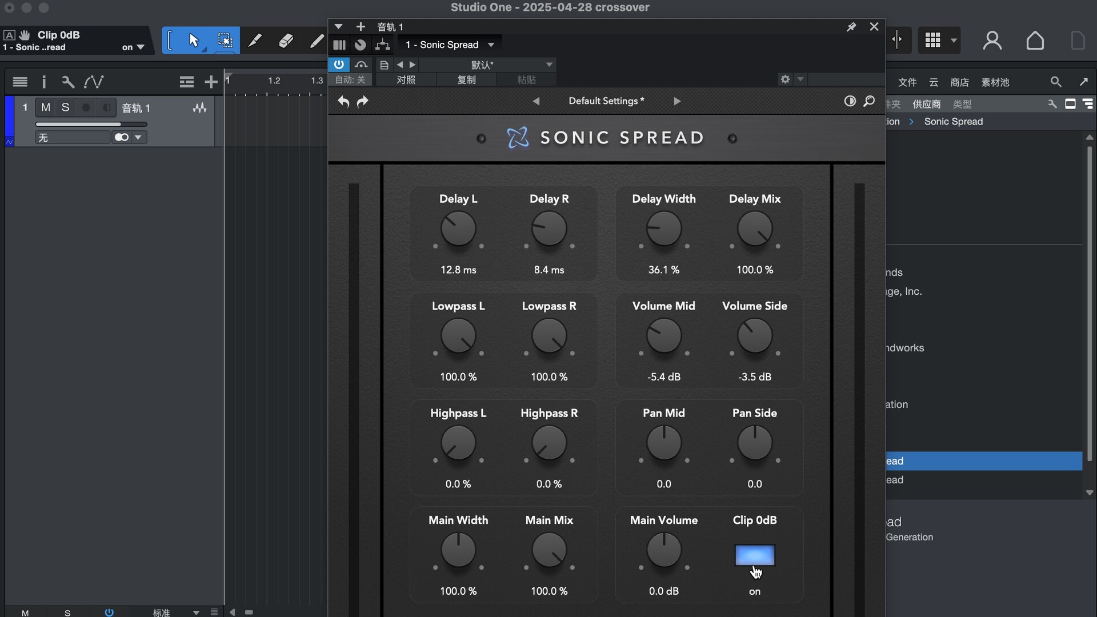Viewport: 1097px width, 617px height.
Task: Click the add track plus icon
Action: point(211,82)
